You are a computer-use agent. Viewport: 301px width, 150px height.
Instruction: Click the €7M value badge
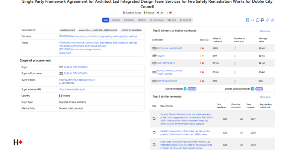pyautogui.click(x=160, y=13)
